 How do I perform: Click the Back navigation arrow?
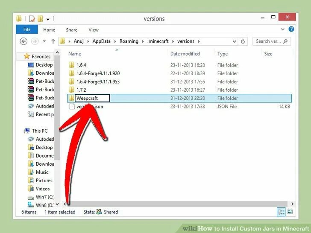[x=23, y=41]
